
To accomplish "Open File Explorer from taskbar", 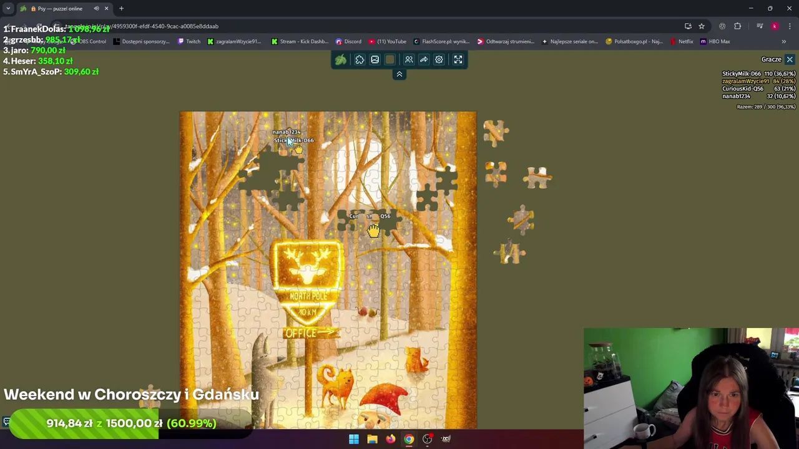I will point(372,439).
